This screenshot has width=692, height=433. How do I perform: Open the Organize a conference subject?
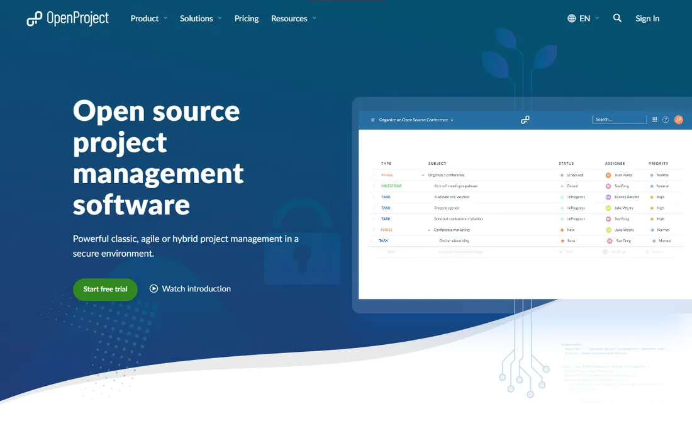tap(446, 175)
